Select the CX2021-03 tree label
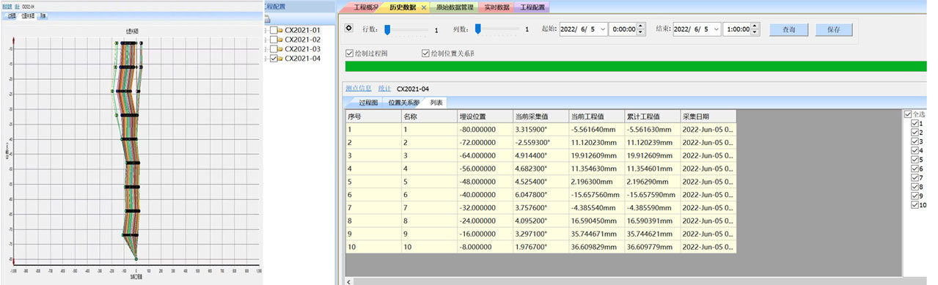The image size is (938, 285). tap(302, 49)
